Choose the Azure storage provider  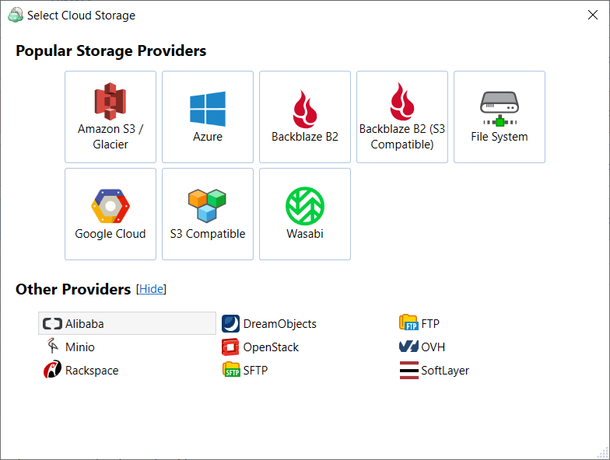tap(208, 117)
